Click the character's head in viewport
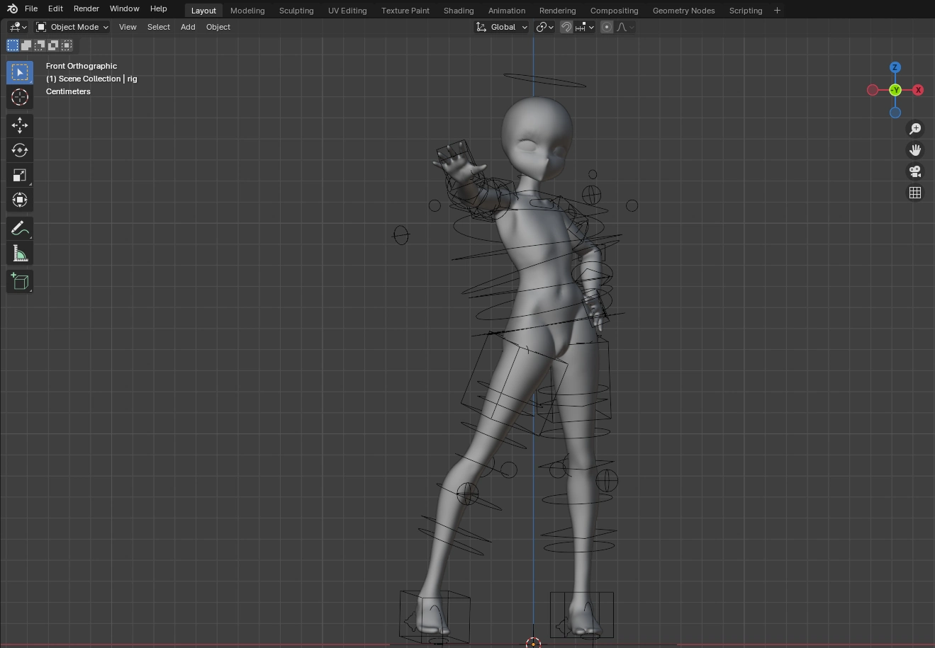Viewport: 935px width, 648px height. pos(537,137)
